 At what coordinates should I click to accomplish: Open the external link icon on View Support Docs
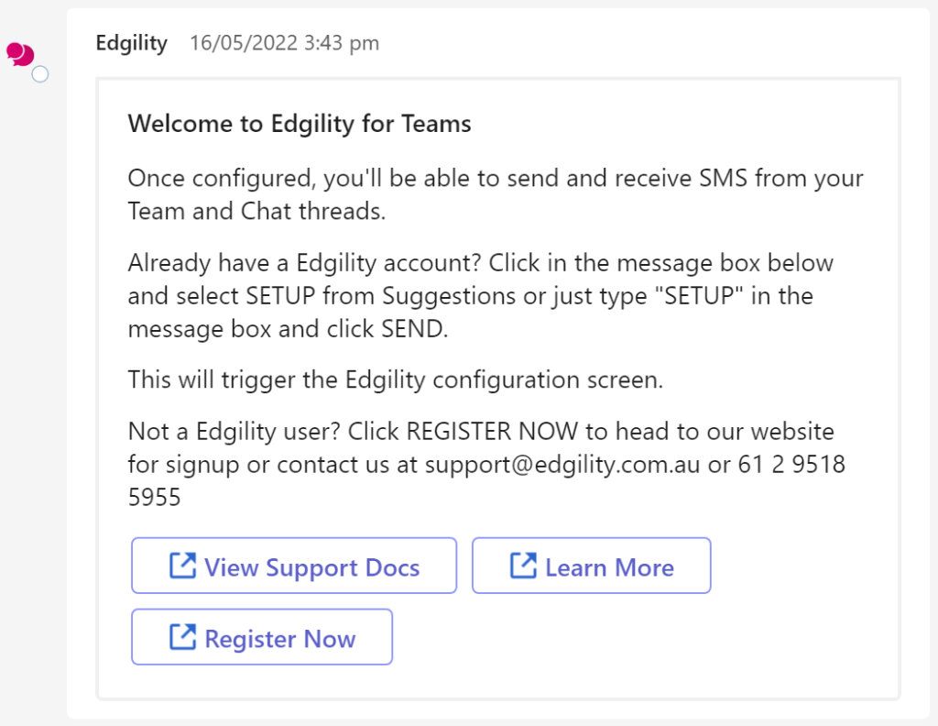point(183,565)
